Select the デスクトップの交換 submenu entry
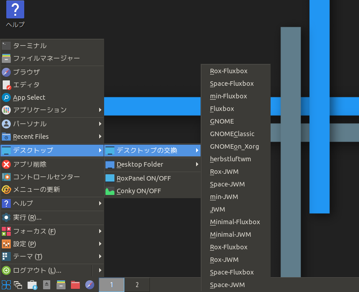 pos(153,150)
